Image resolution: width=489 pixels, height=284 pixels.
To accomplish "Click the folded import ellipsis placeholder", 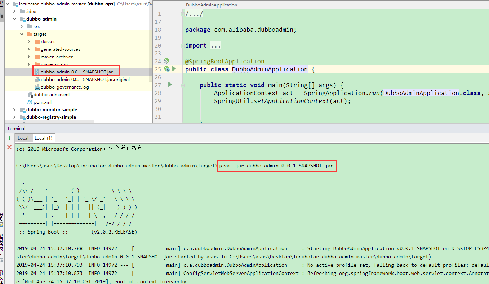I will (216, 46).
